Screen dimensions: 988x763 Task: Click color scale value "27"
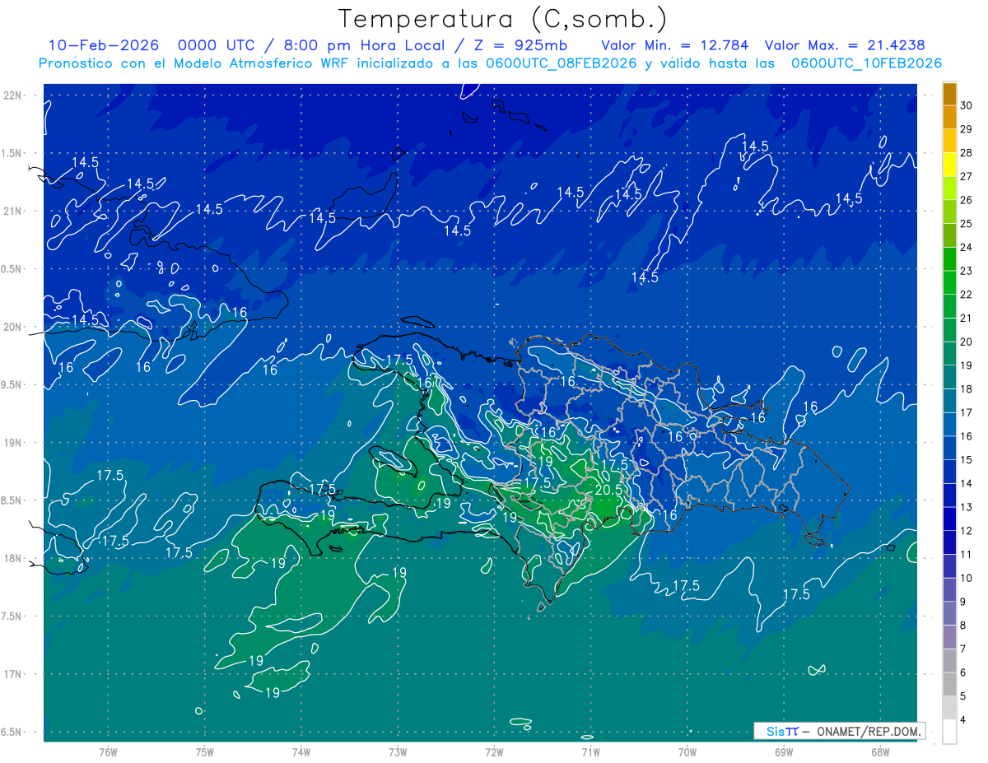967,177
